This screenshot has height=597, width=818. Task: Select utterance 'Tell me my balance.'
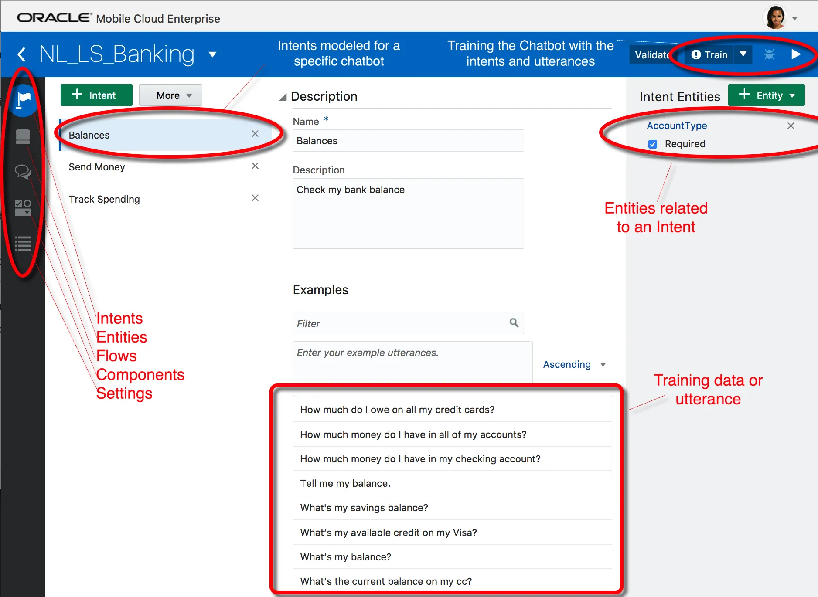(452, 483)
